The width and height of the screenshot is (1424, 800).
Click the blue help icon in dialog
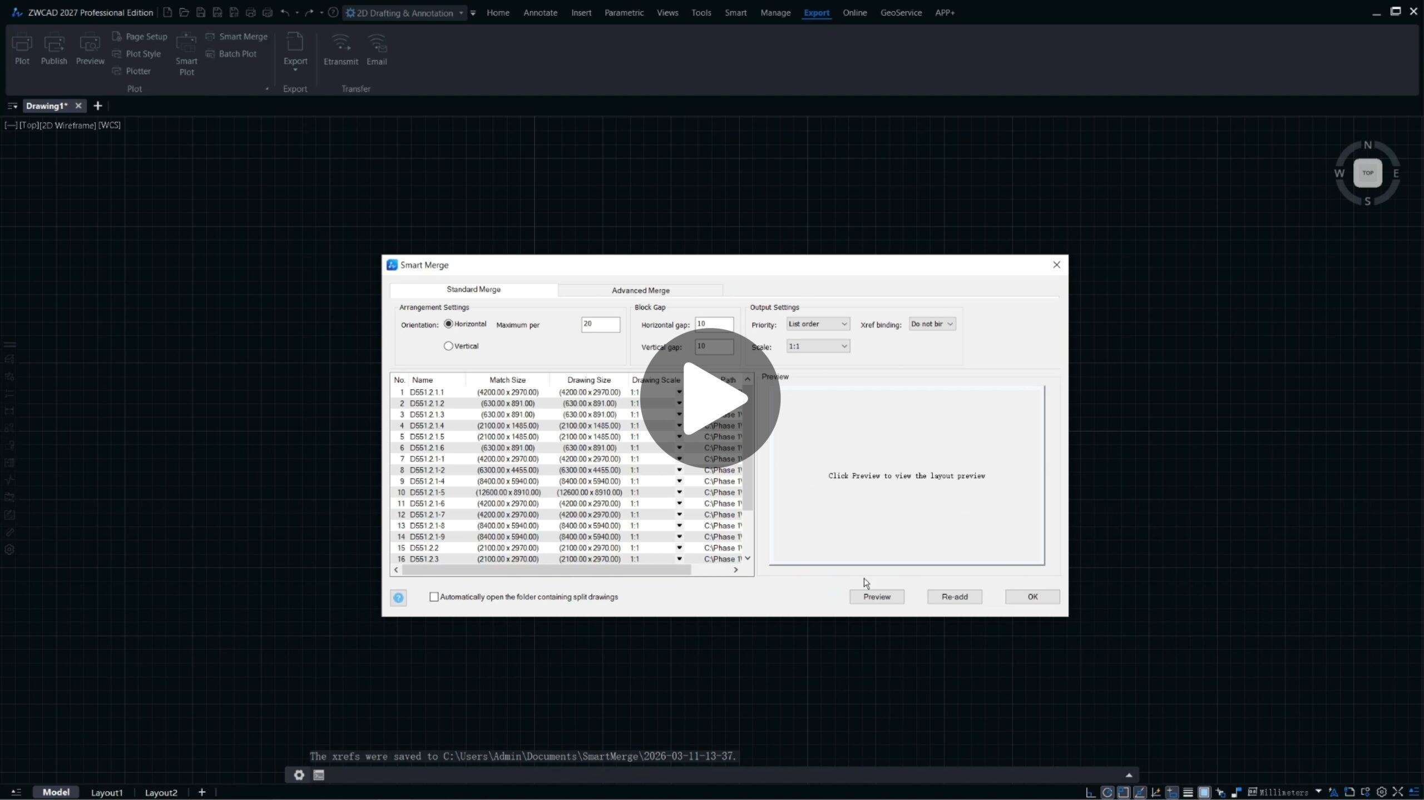pos(398,598)
